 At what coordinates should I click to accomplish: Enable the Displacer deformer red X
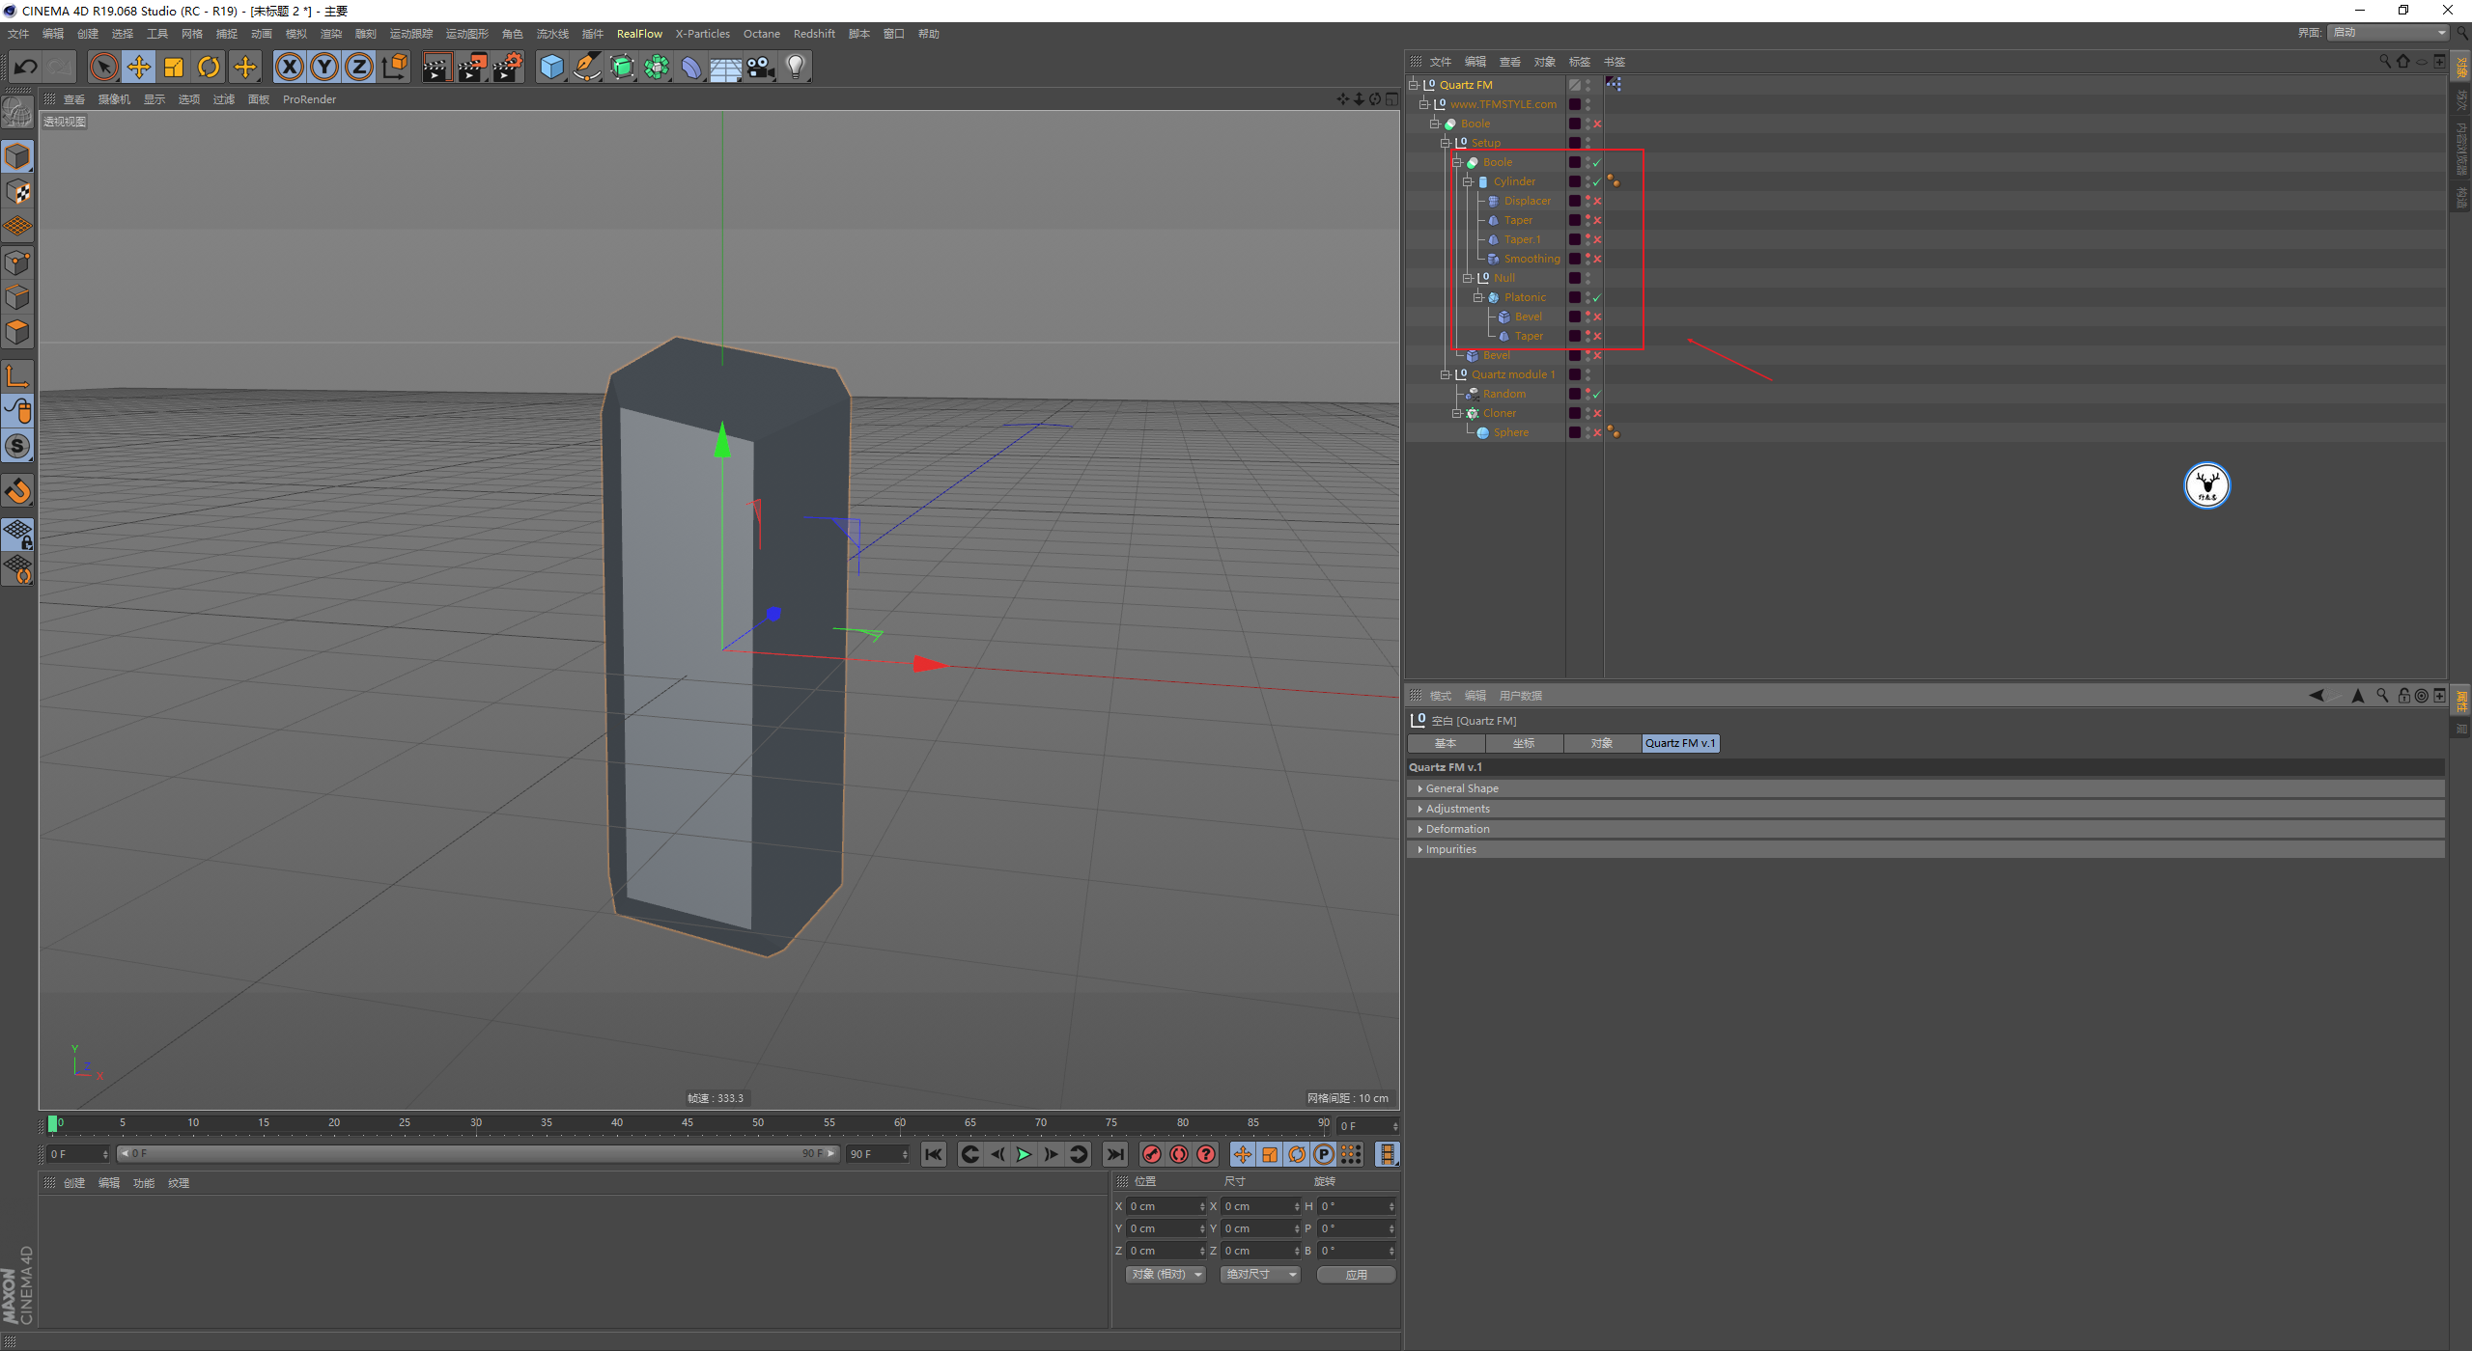(1597, 201)
